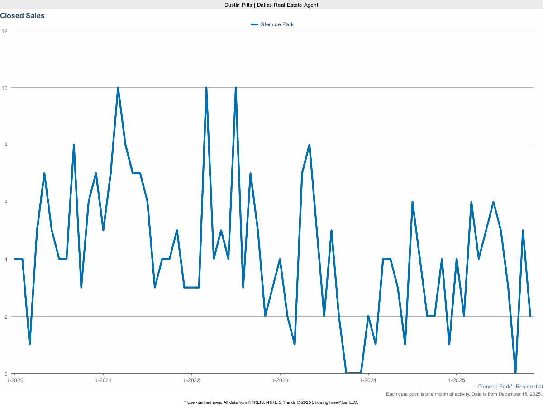543x407 pixels.
Task: Toggle the Glencoe Park legend label
Action: [x=276, y=24]
